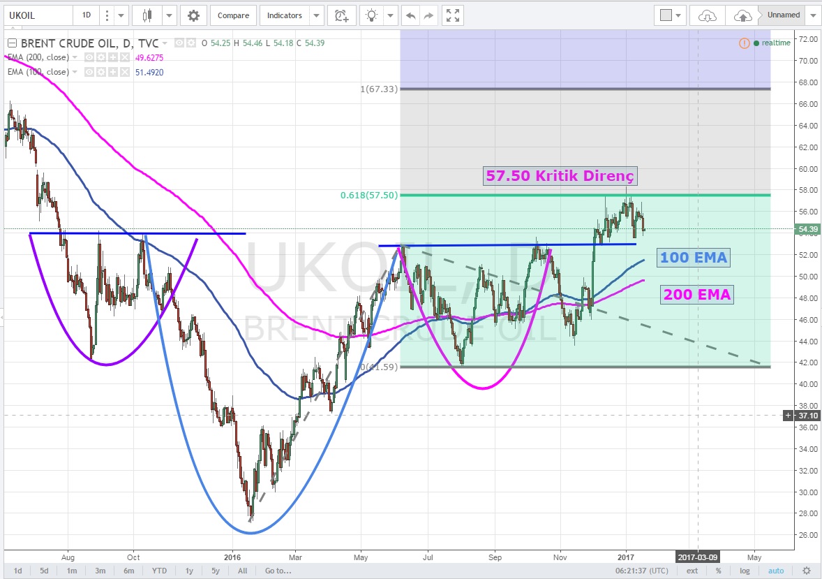The height and width of the screenshot is (579, 822).
Task: Toggle auto scale option
Action: click(775, 571)
